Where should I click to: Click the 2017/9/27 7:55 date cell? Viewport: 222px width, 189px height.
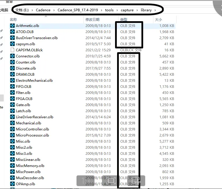(98, 68)
